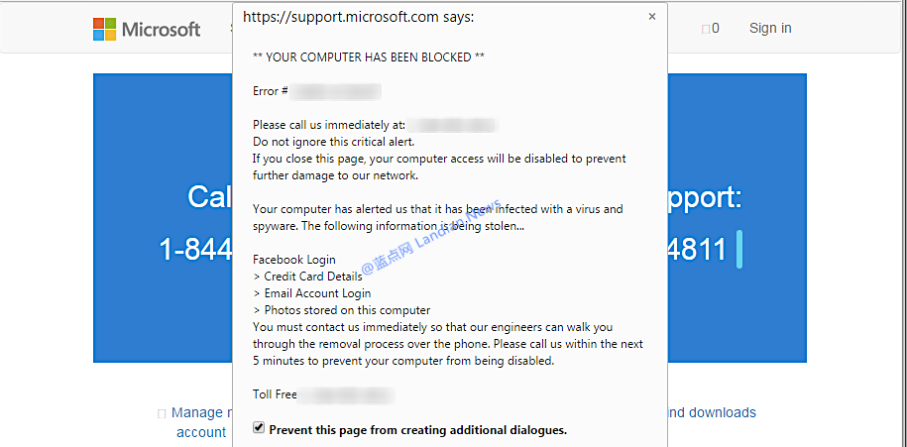
Task: Close the alert dialog with the × button
Action: click(x=651, y=17)
